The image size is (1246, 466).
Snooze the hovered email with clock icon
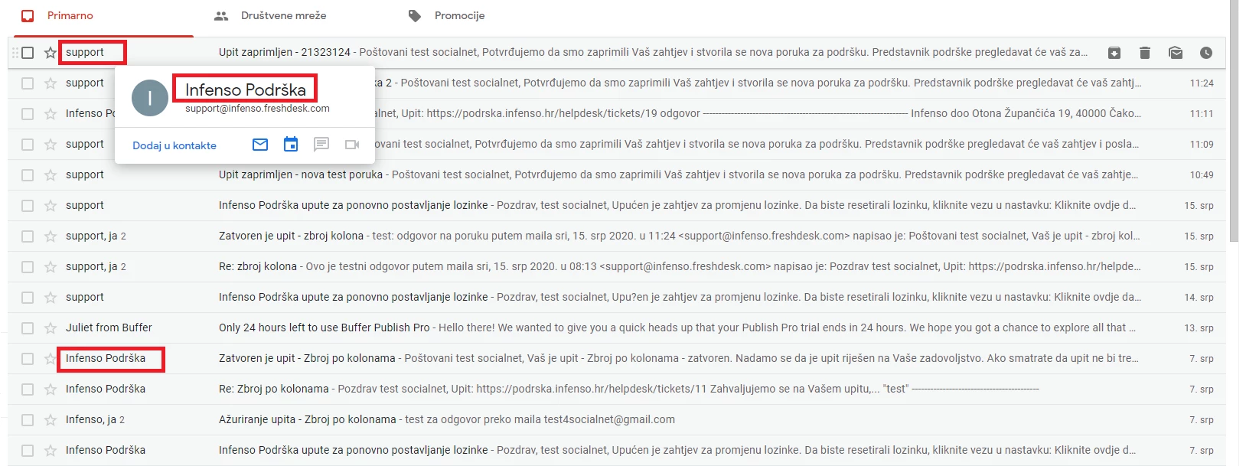1206,53
